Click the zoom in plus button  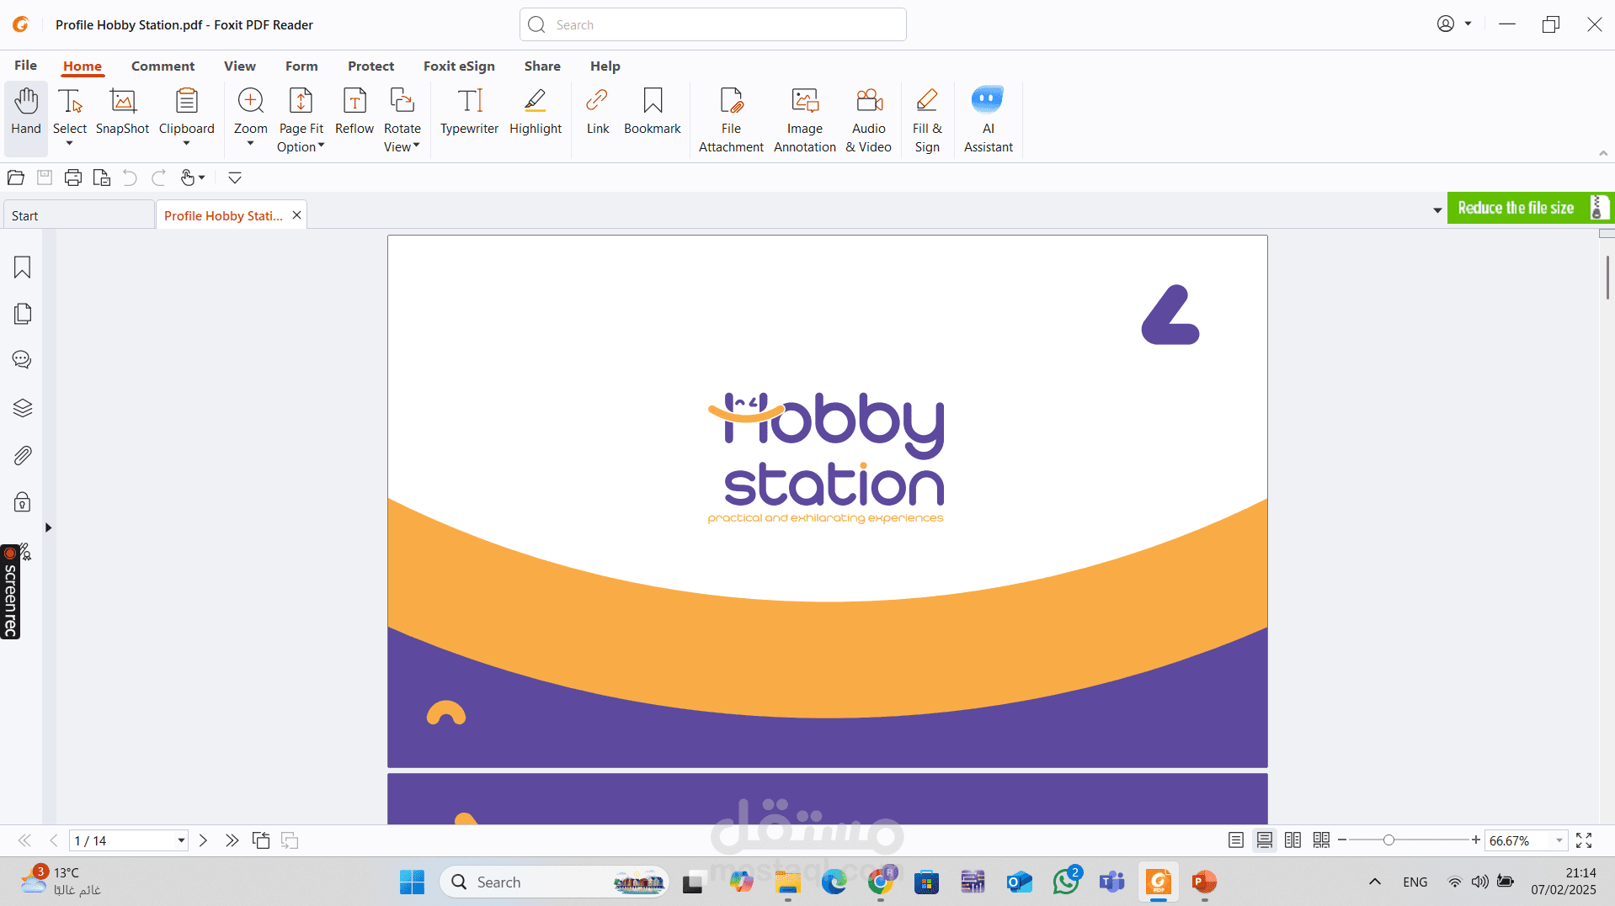click(1475, 840)
